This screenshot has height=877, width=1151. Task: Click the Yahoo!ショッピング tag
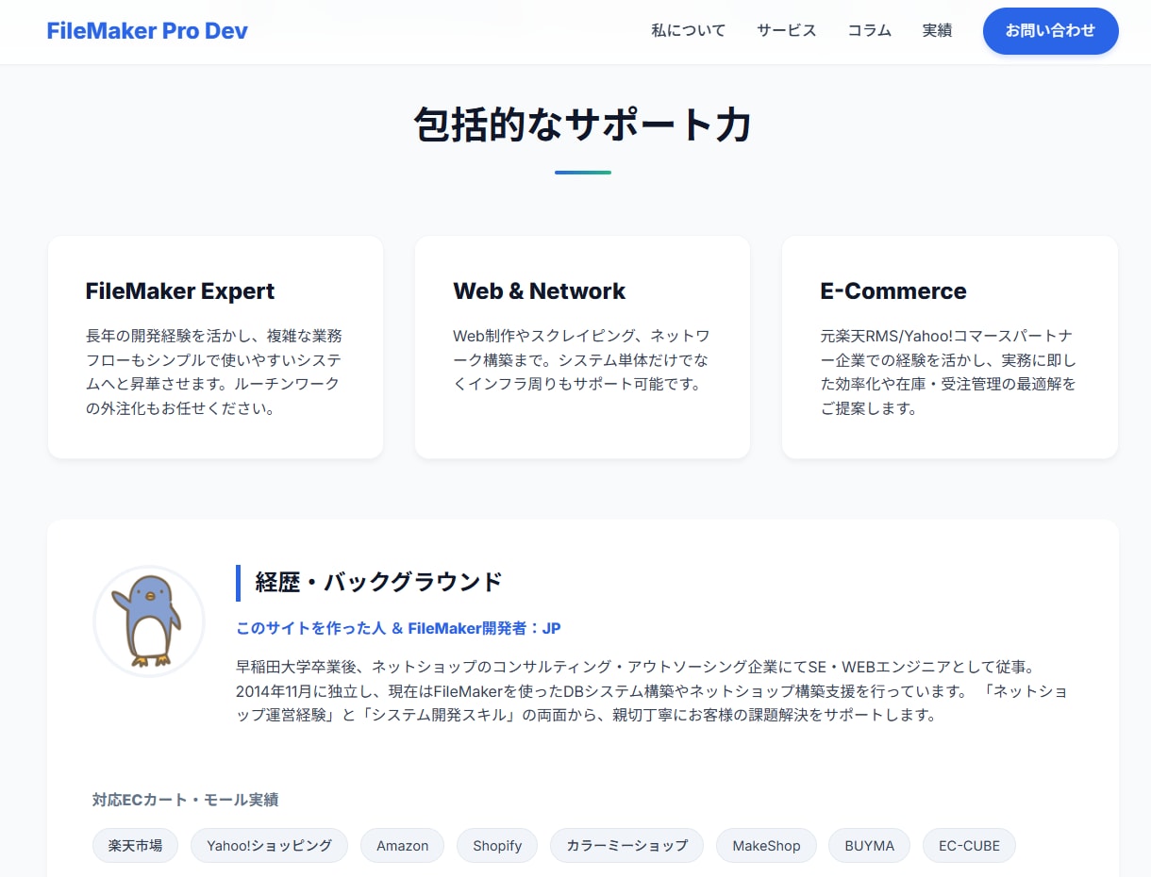(269, 845)
